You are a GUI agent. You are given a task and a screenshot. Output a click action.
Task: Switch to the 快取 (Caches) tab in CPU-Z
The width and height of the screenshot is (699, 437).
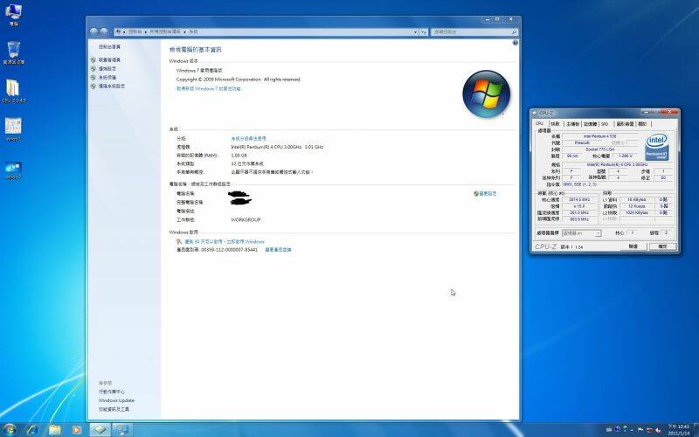[x=555, y=124]
